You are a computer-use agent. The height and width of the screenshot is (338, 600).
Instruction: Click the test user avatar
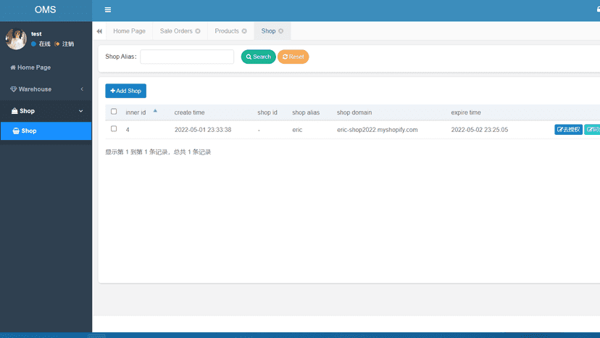click(16, 38)
